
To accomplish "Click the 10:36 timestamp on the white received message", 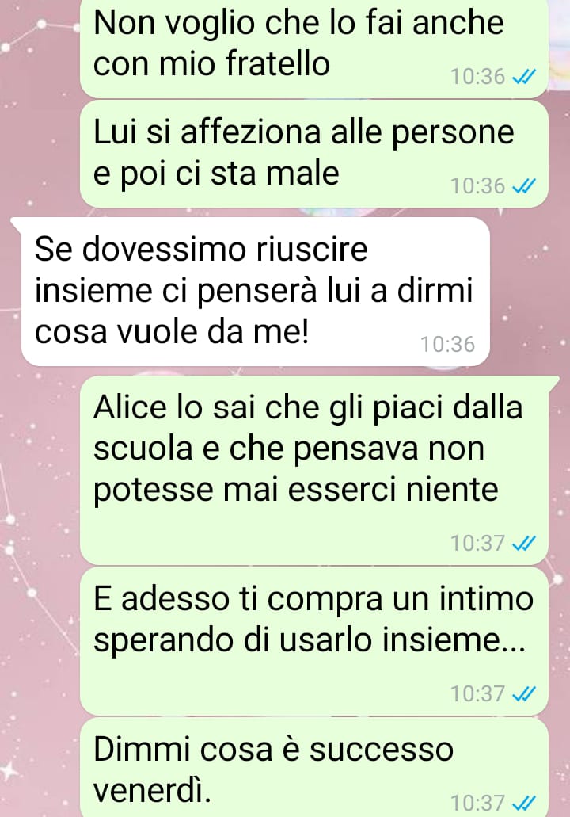I will (447, 345).
